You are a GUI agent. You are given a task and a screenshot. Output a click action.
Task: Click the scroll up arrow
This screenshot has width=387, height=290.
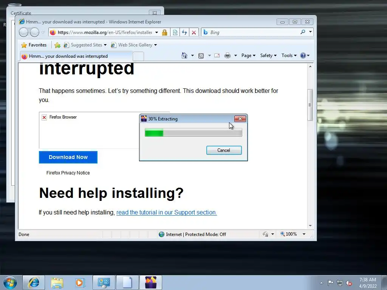pos(310,66)
